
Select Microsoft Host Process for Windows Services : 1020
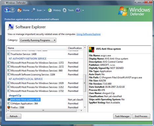[x=45, y=83]
